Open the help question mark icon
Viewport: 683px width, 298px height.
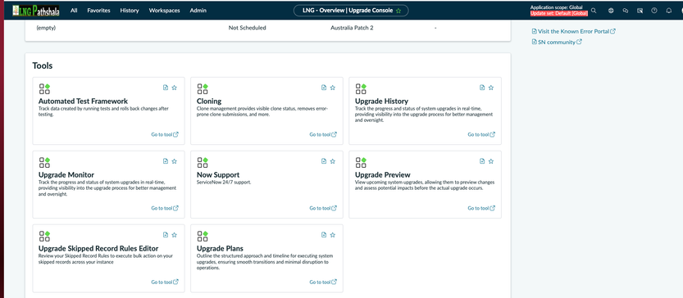tap(654, 11)
